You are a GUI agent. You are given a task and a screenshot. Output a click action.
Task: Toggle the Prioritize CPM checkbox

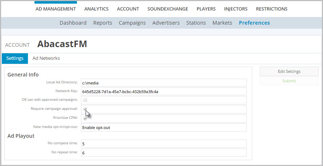click(85, 119)
